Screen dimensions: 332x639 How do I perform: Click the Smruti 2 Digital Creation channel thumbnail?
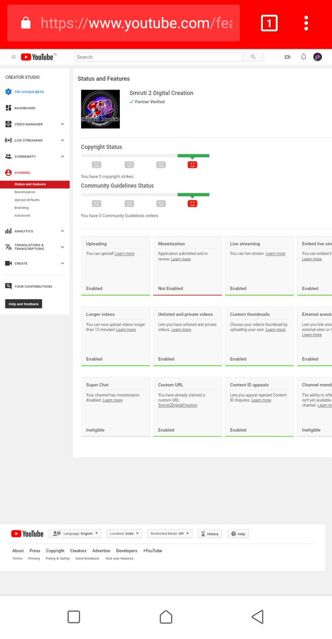(100, 109)
